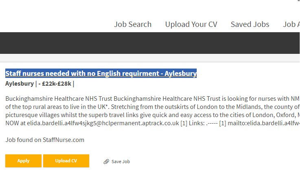
Task: Select the partially visible Job A… menu item
Action: click(291, 24)
